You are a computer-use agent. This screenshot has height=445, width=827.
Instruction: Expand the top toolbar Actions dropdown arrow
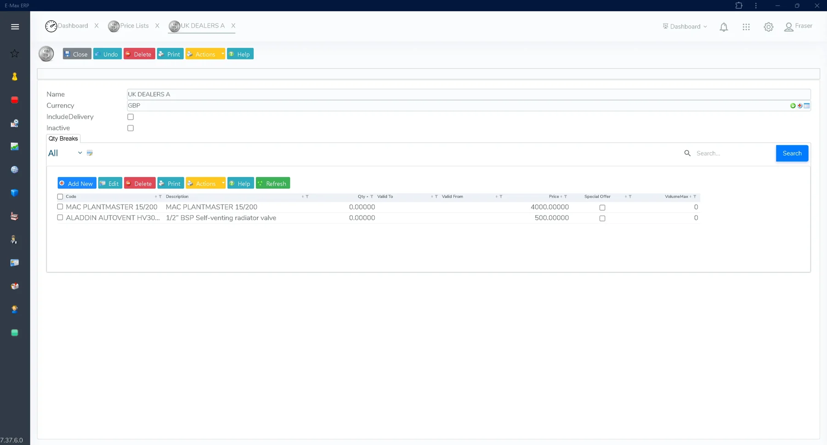223,54
